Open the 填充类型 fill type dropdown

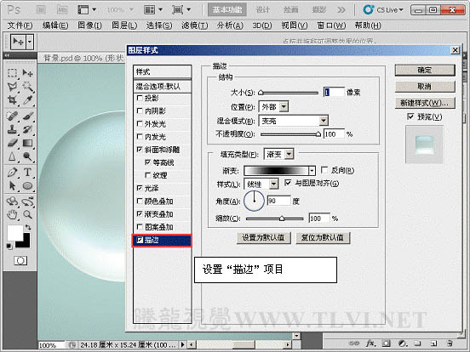tap(289, 154)
